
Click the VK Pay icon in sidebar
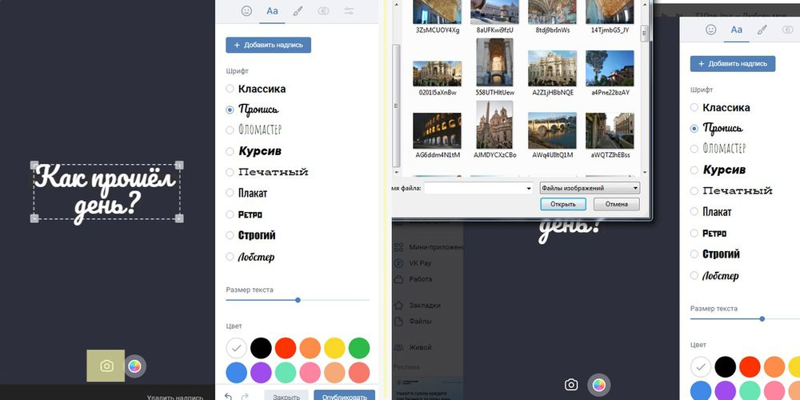click(399, 263)
